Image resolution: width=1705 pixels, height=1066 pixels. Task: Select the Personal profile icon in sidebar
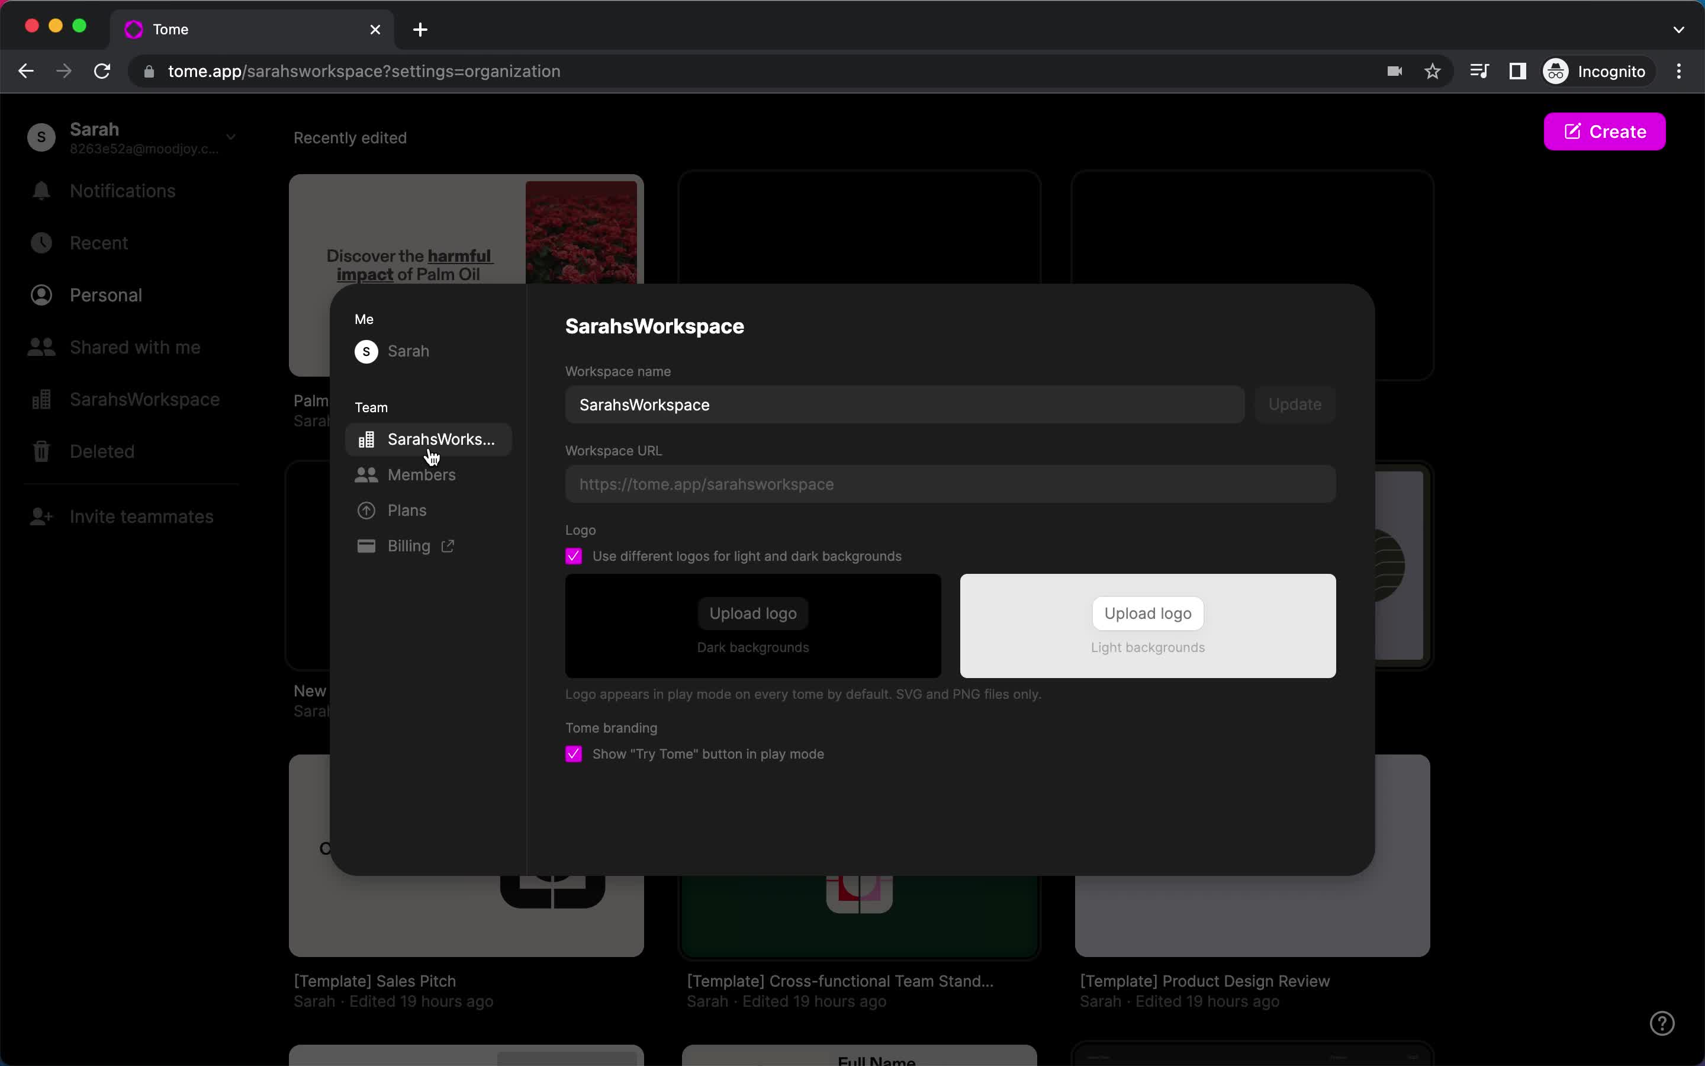coord(41,296)
